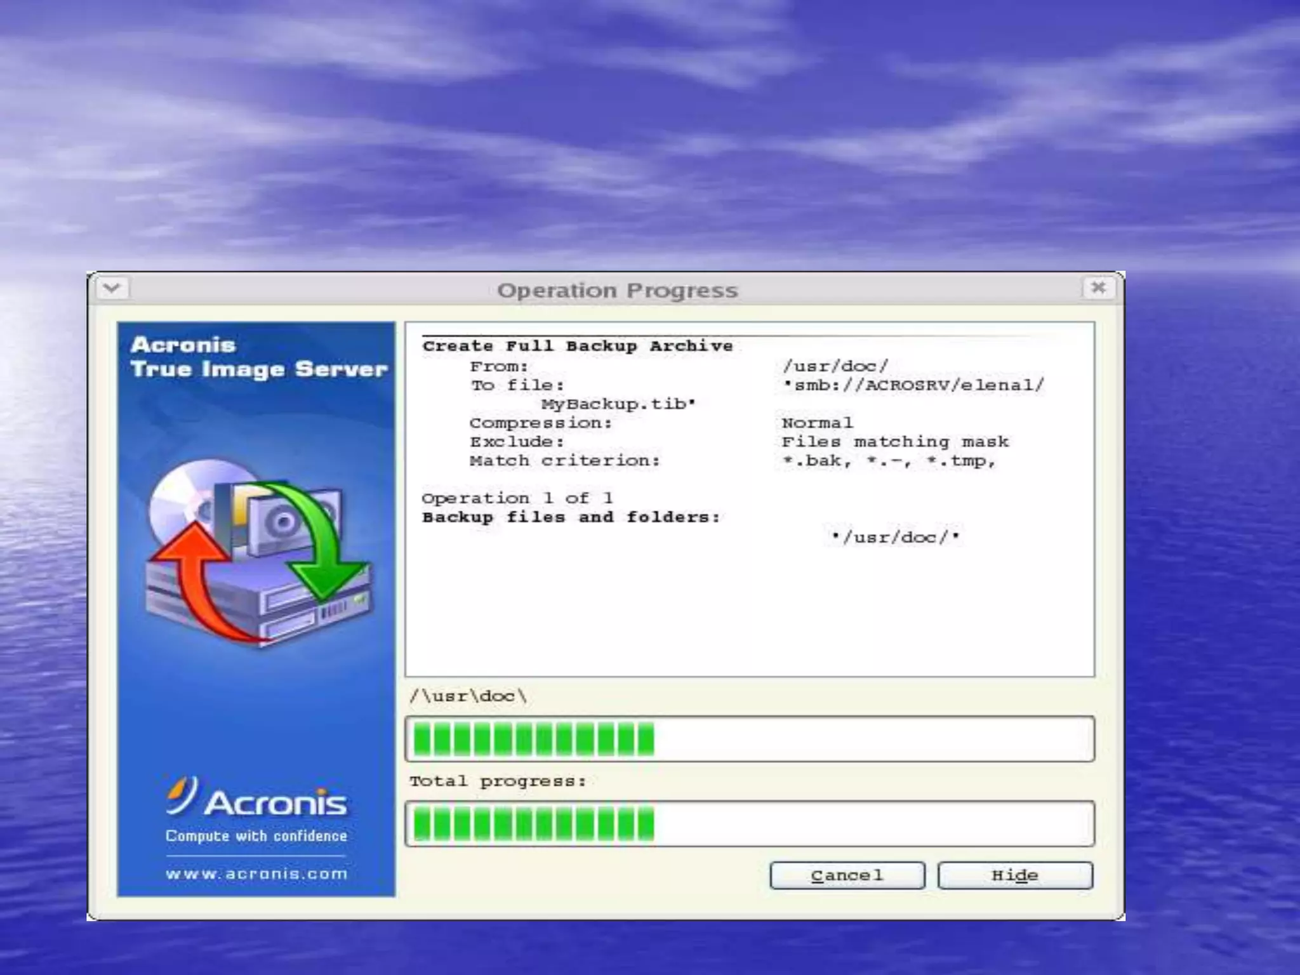This screenshot has width=1300, height=975.
Task: Click the 'Backup files and folders:' line
Action: click(571, 517)
